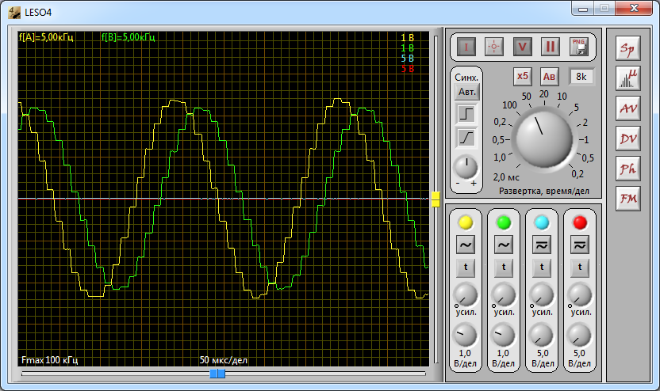Click the 'Авт.' sync mode button
Viewport: 660px width, 391px height.
(x=466, y=92)
